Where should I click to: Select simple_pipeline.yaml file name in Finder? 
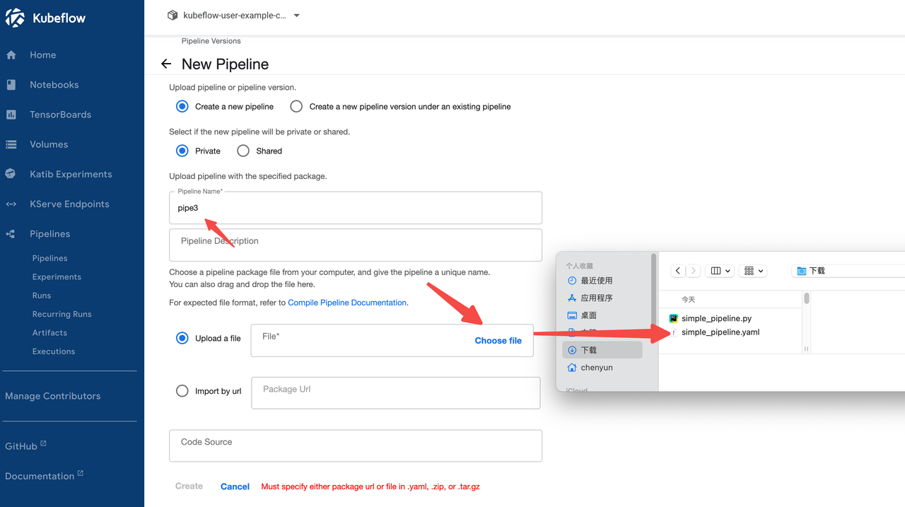720,332
